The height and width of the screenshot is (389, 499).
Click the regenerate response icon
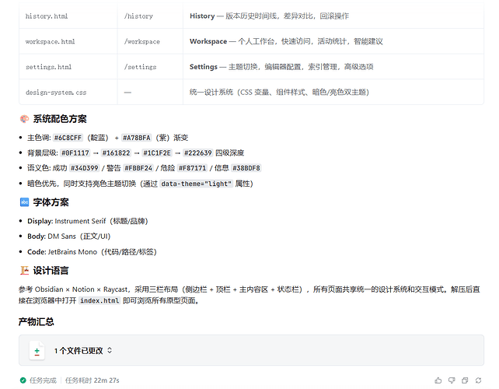(x=478, y=380)
